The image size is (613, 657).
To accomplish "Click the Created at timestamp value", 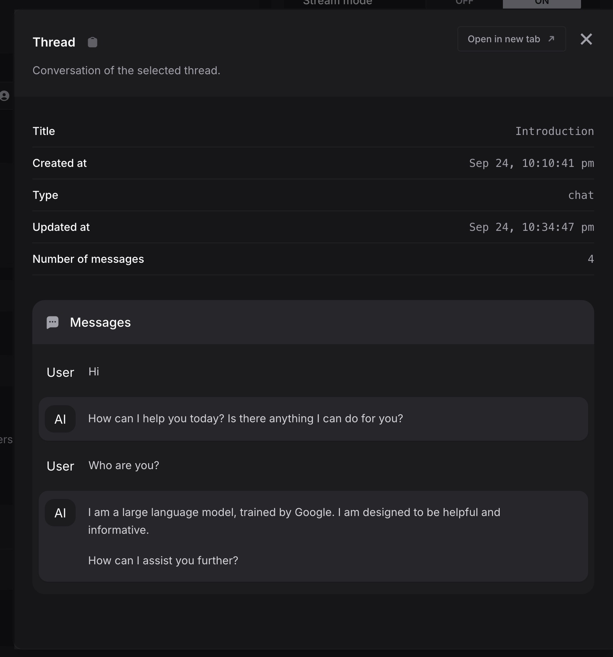I will coord(531,163).
